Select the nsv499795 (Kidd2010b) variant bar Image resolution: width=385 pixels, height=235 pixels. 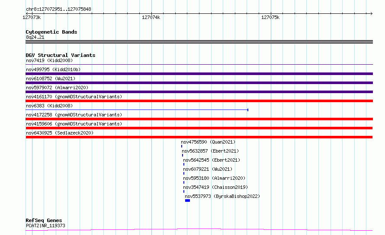pyautogui.click(x=199, y=74)
